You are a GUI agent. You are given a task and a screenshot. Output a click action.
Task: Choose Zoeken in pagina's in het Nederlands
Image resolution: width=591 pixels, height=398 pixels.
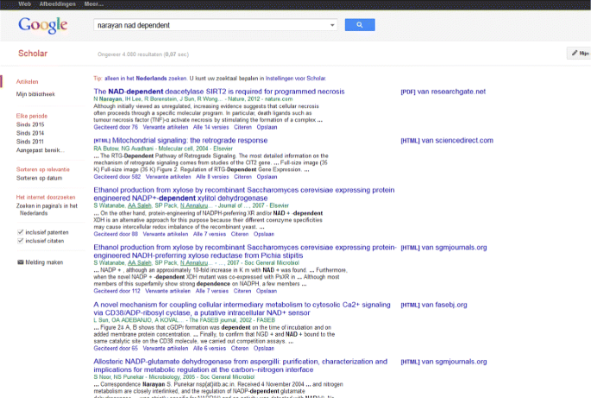point(47,210)
